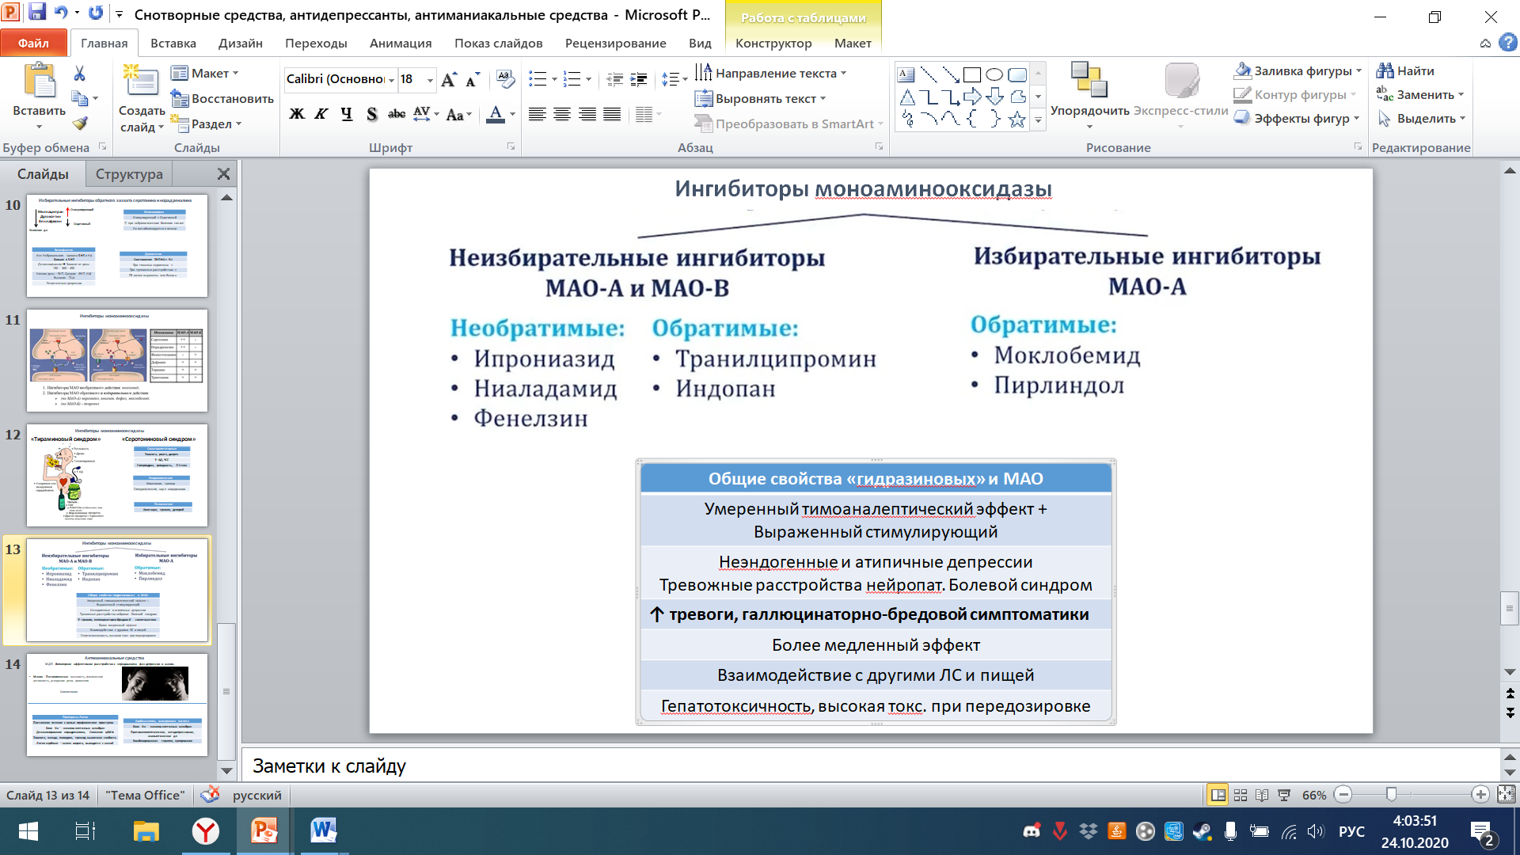Screen dimensions: 1520x855
Task: Fit slide to current window
Action: [x=1506, y=794]
